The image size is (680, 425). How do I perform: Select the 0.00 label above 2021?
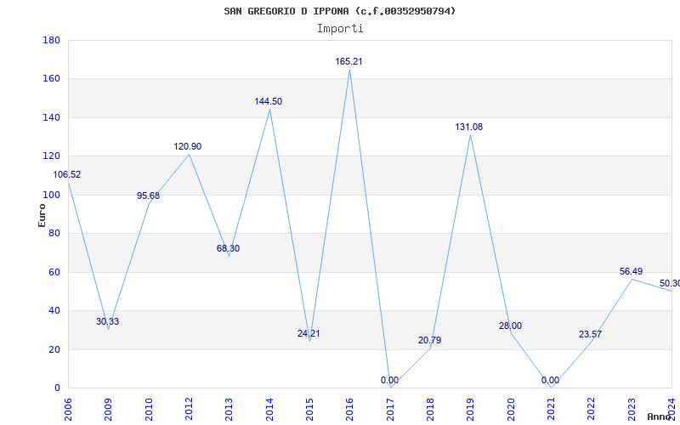550,380
